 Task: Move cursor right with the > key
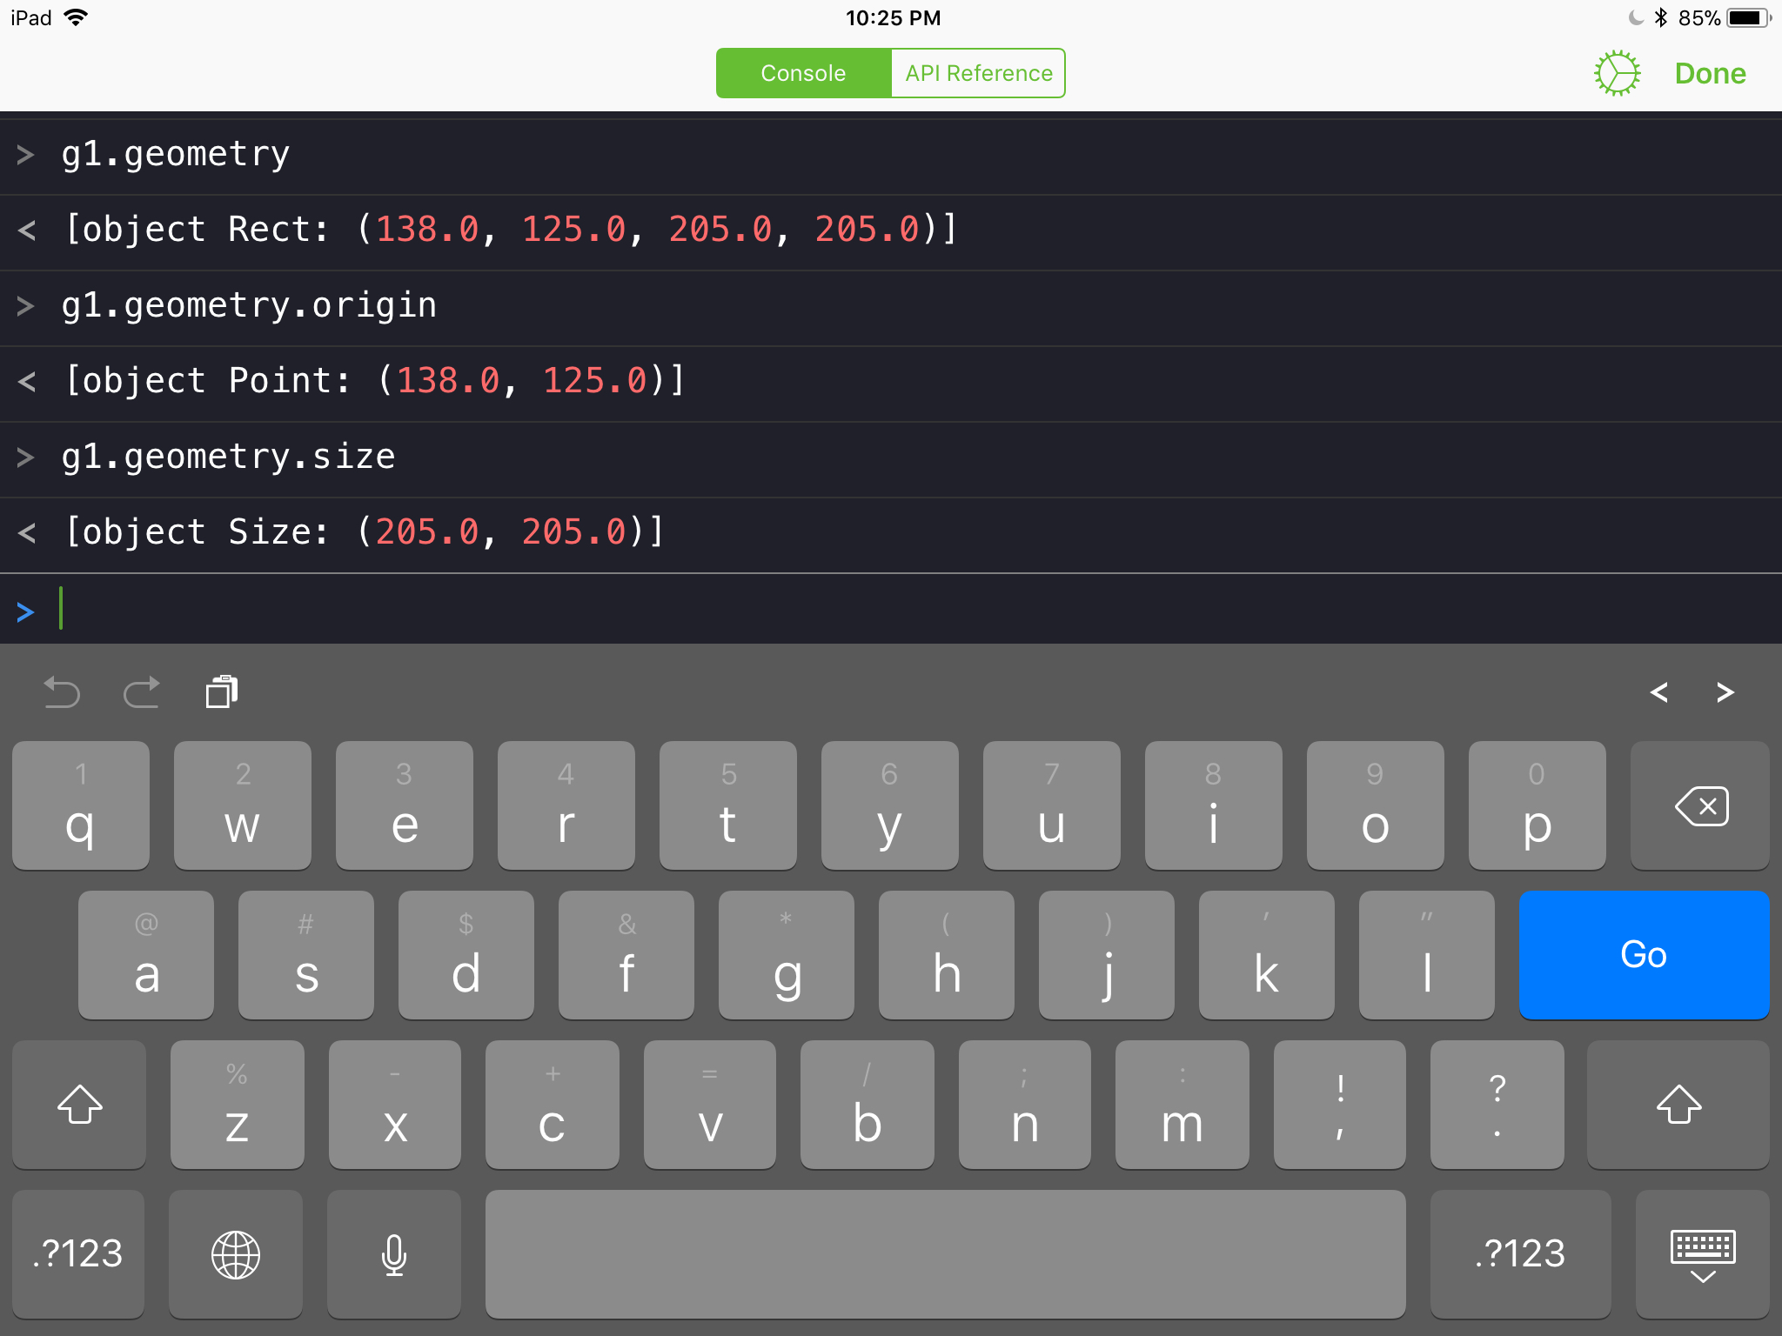pyautogui.click(x=1725, y=692)
